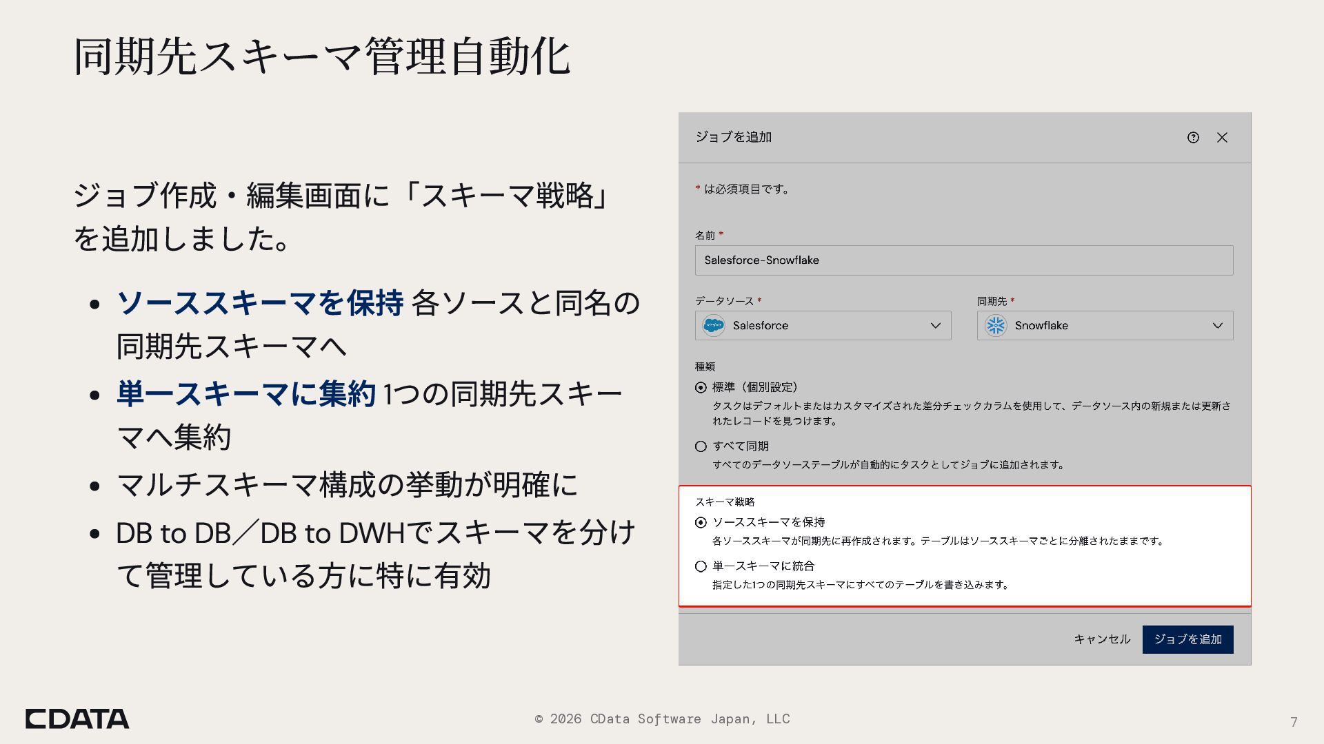
Task: Click the description starting タスクはデフォルトまたはカスタマイズされた
Action: click(972, 413)
